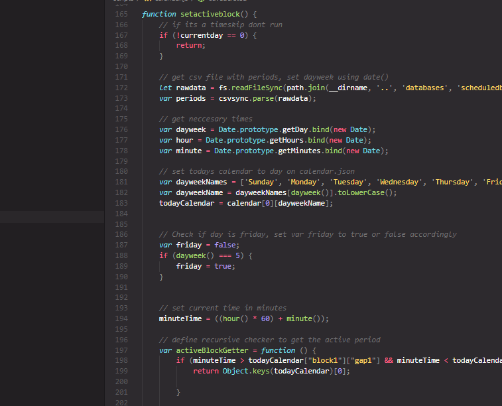This screenshot has height=406, width=502.
Task: Click "true" value on line 189
Action: 223,267
